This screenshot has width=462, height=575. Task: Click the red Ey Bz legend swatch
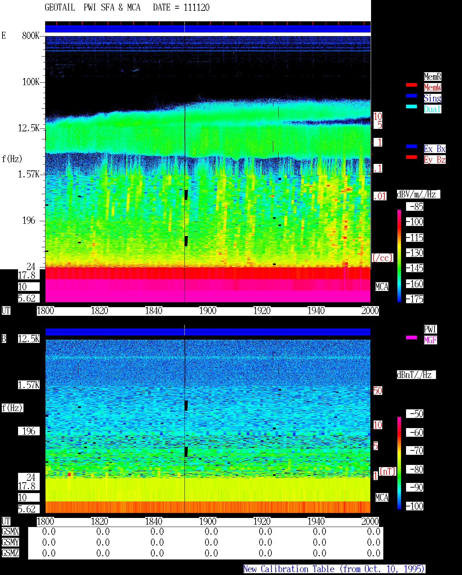(x=411, y=157)
